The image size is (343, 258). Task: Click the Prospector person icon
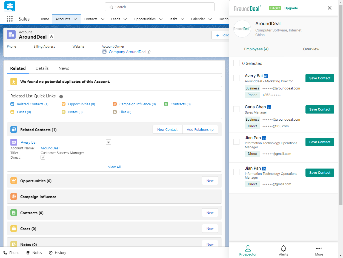(248, 248)
